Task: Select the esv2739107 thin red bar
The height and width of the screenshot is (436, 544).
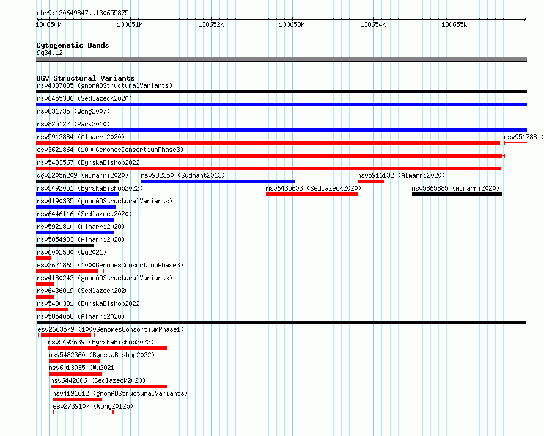Action: 83,412
